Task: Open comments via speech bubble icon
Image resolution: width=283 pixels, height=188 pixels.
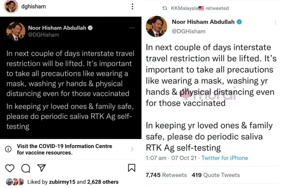Action: (26, 168)
